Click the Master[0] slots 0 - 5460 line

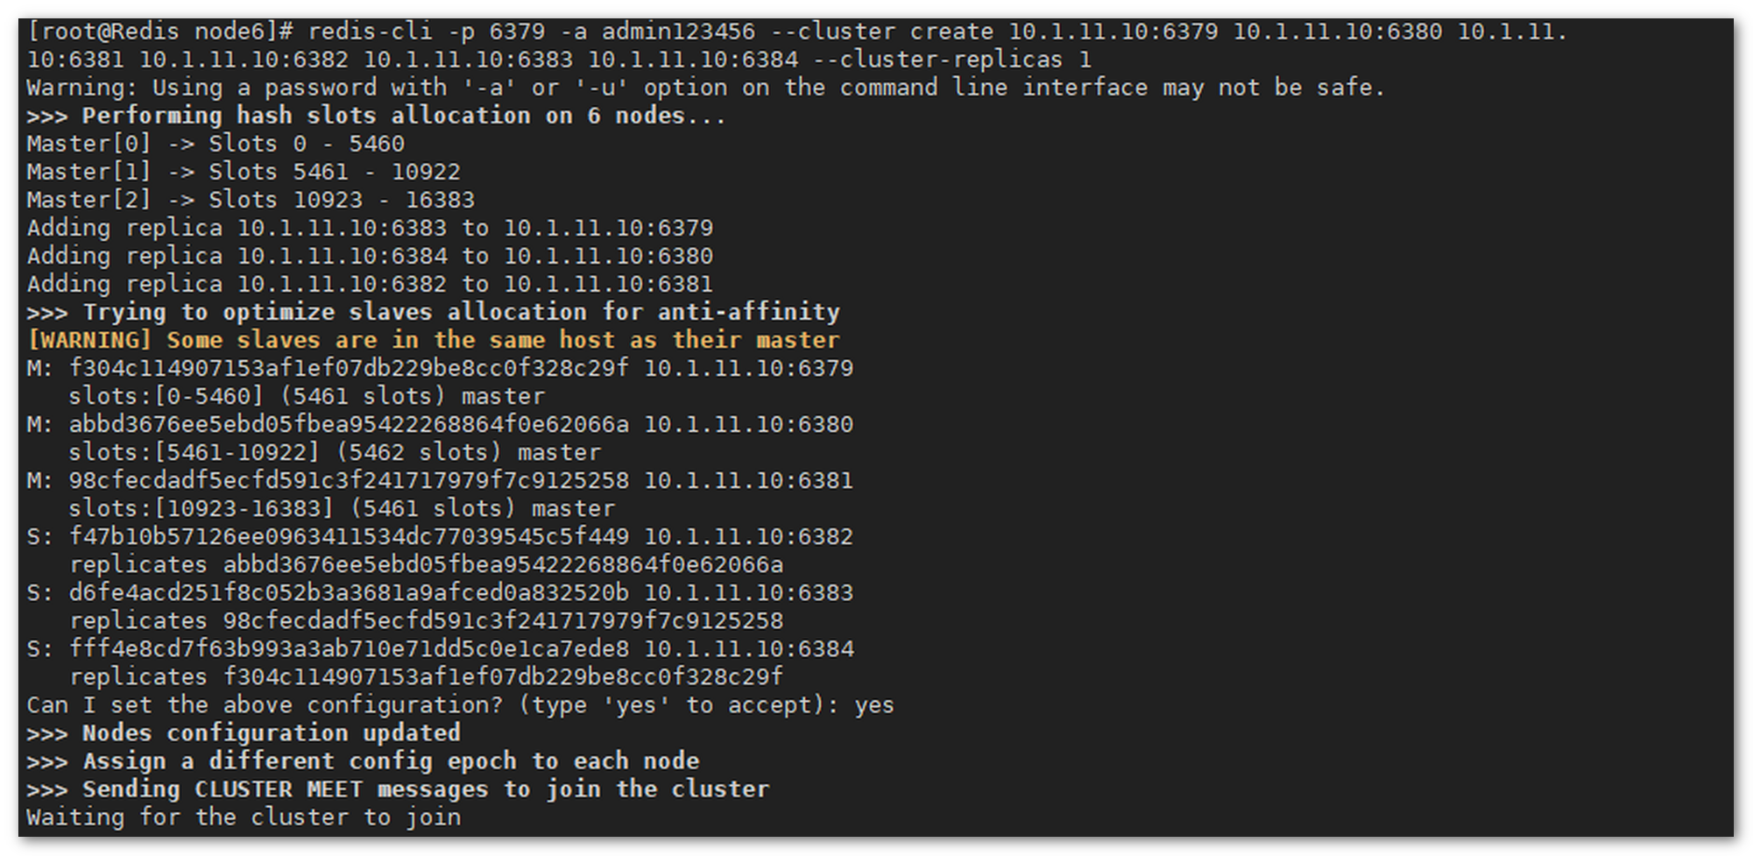pos(216,144)
